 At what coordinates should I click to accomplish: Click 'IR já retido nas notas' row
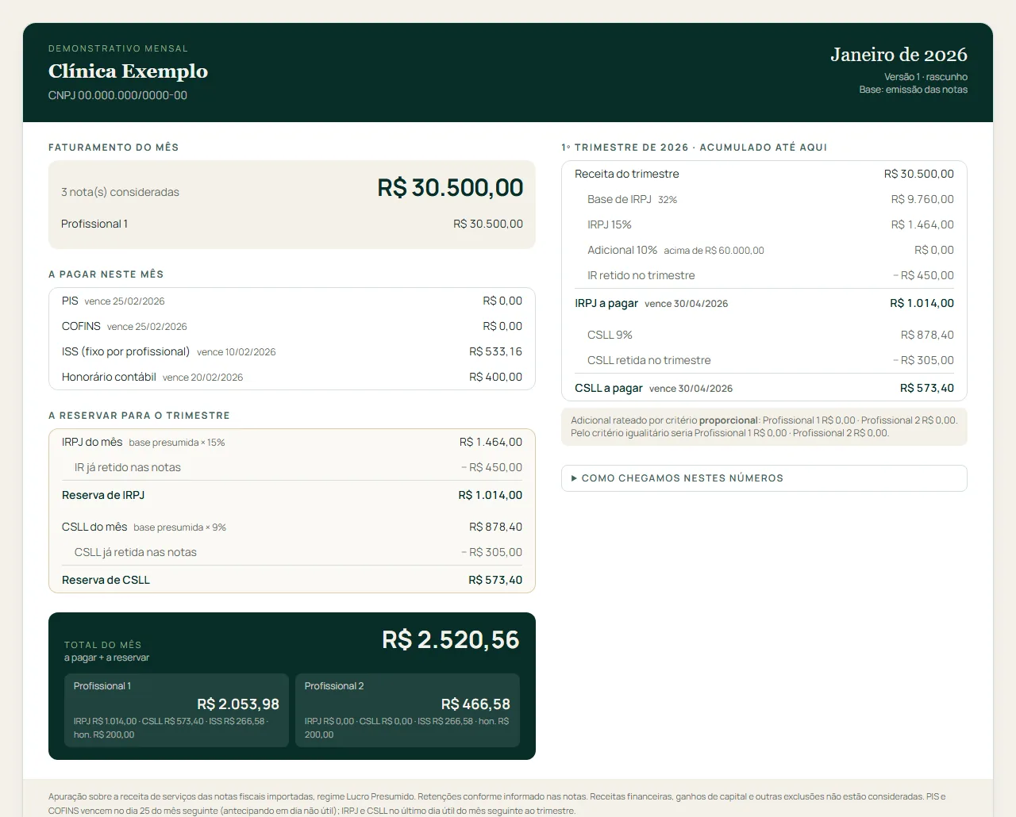click(x=292, y=467)
